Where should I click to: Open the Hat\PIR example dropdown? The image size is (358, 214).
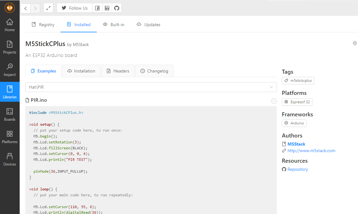pos(151,87)
